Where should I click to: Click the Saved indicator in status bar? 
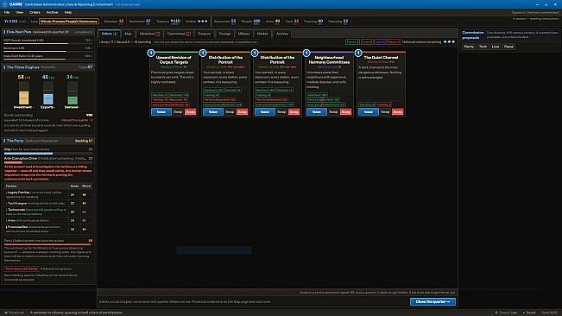click(x=529, y=313)
